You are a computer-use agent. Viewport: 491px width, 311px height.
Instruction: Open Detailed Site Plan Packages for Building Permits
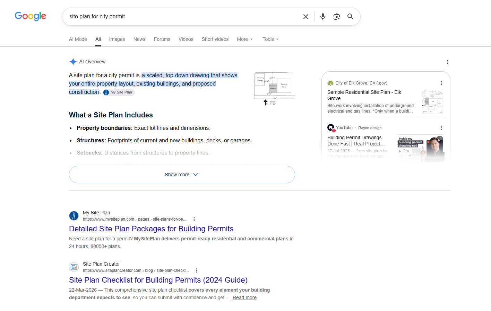151,229
